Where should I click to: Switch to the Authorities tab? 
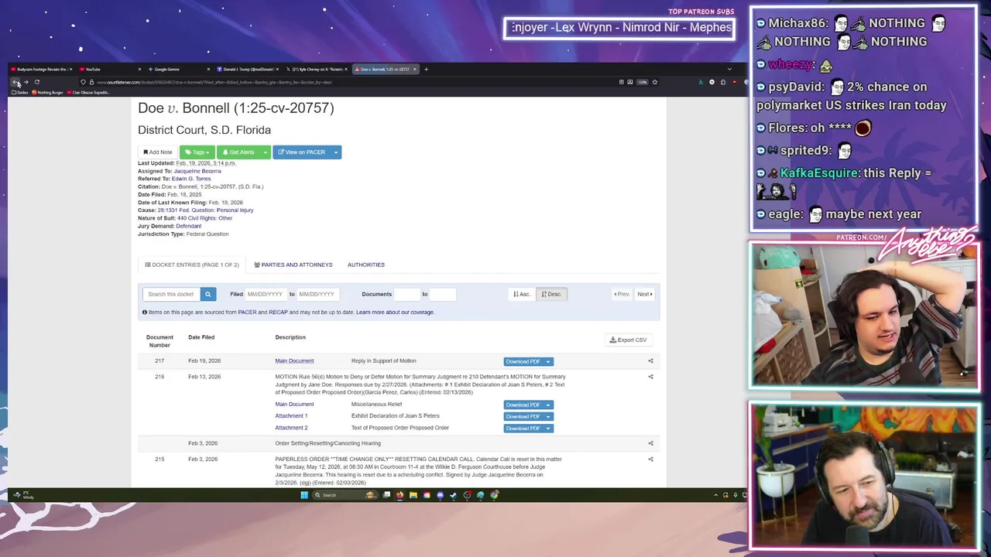pos(366,265)
